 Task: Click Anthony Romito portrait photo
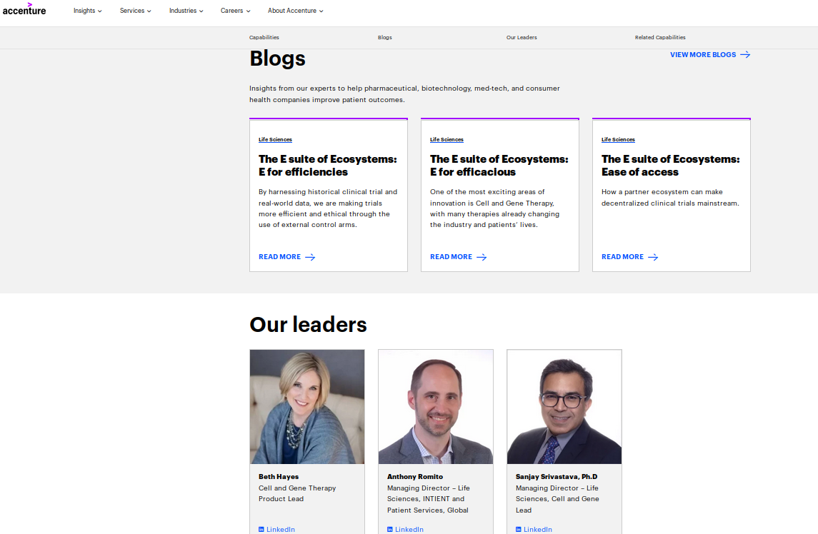(x=436, y=407)
